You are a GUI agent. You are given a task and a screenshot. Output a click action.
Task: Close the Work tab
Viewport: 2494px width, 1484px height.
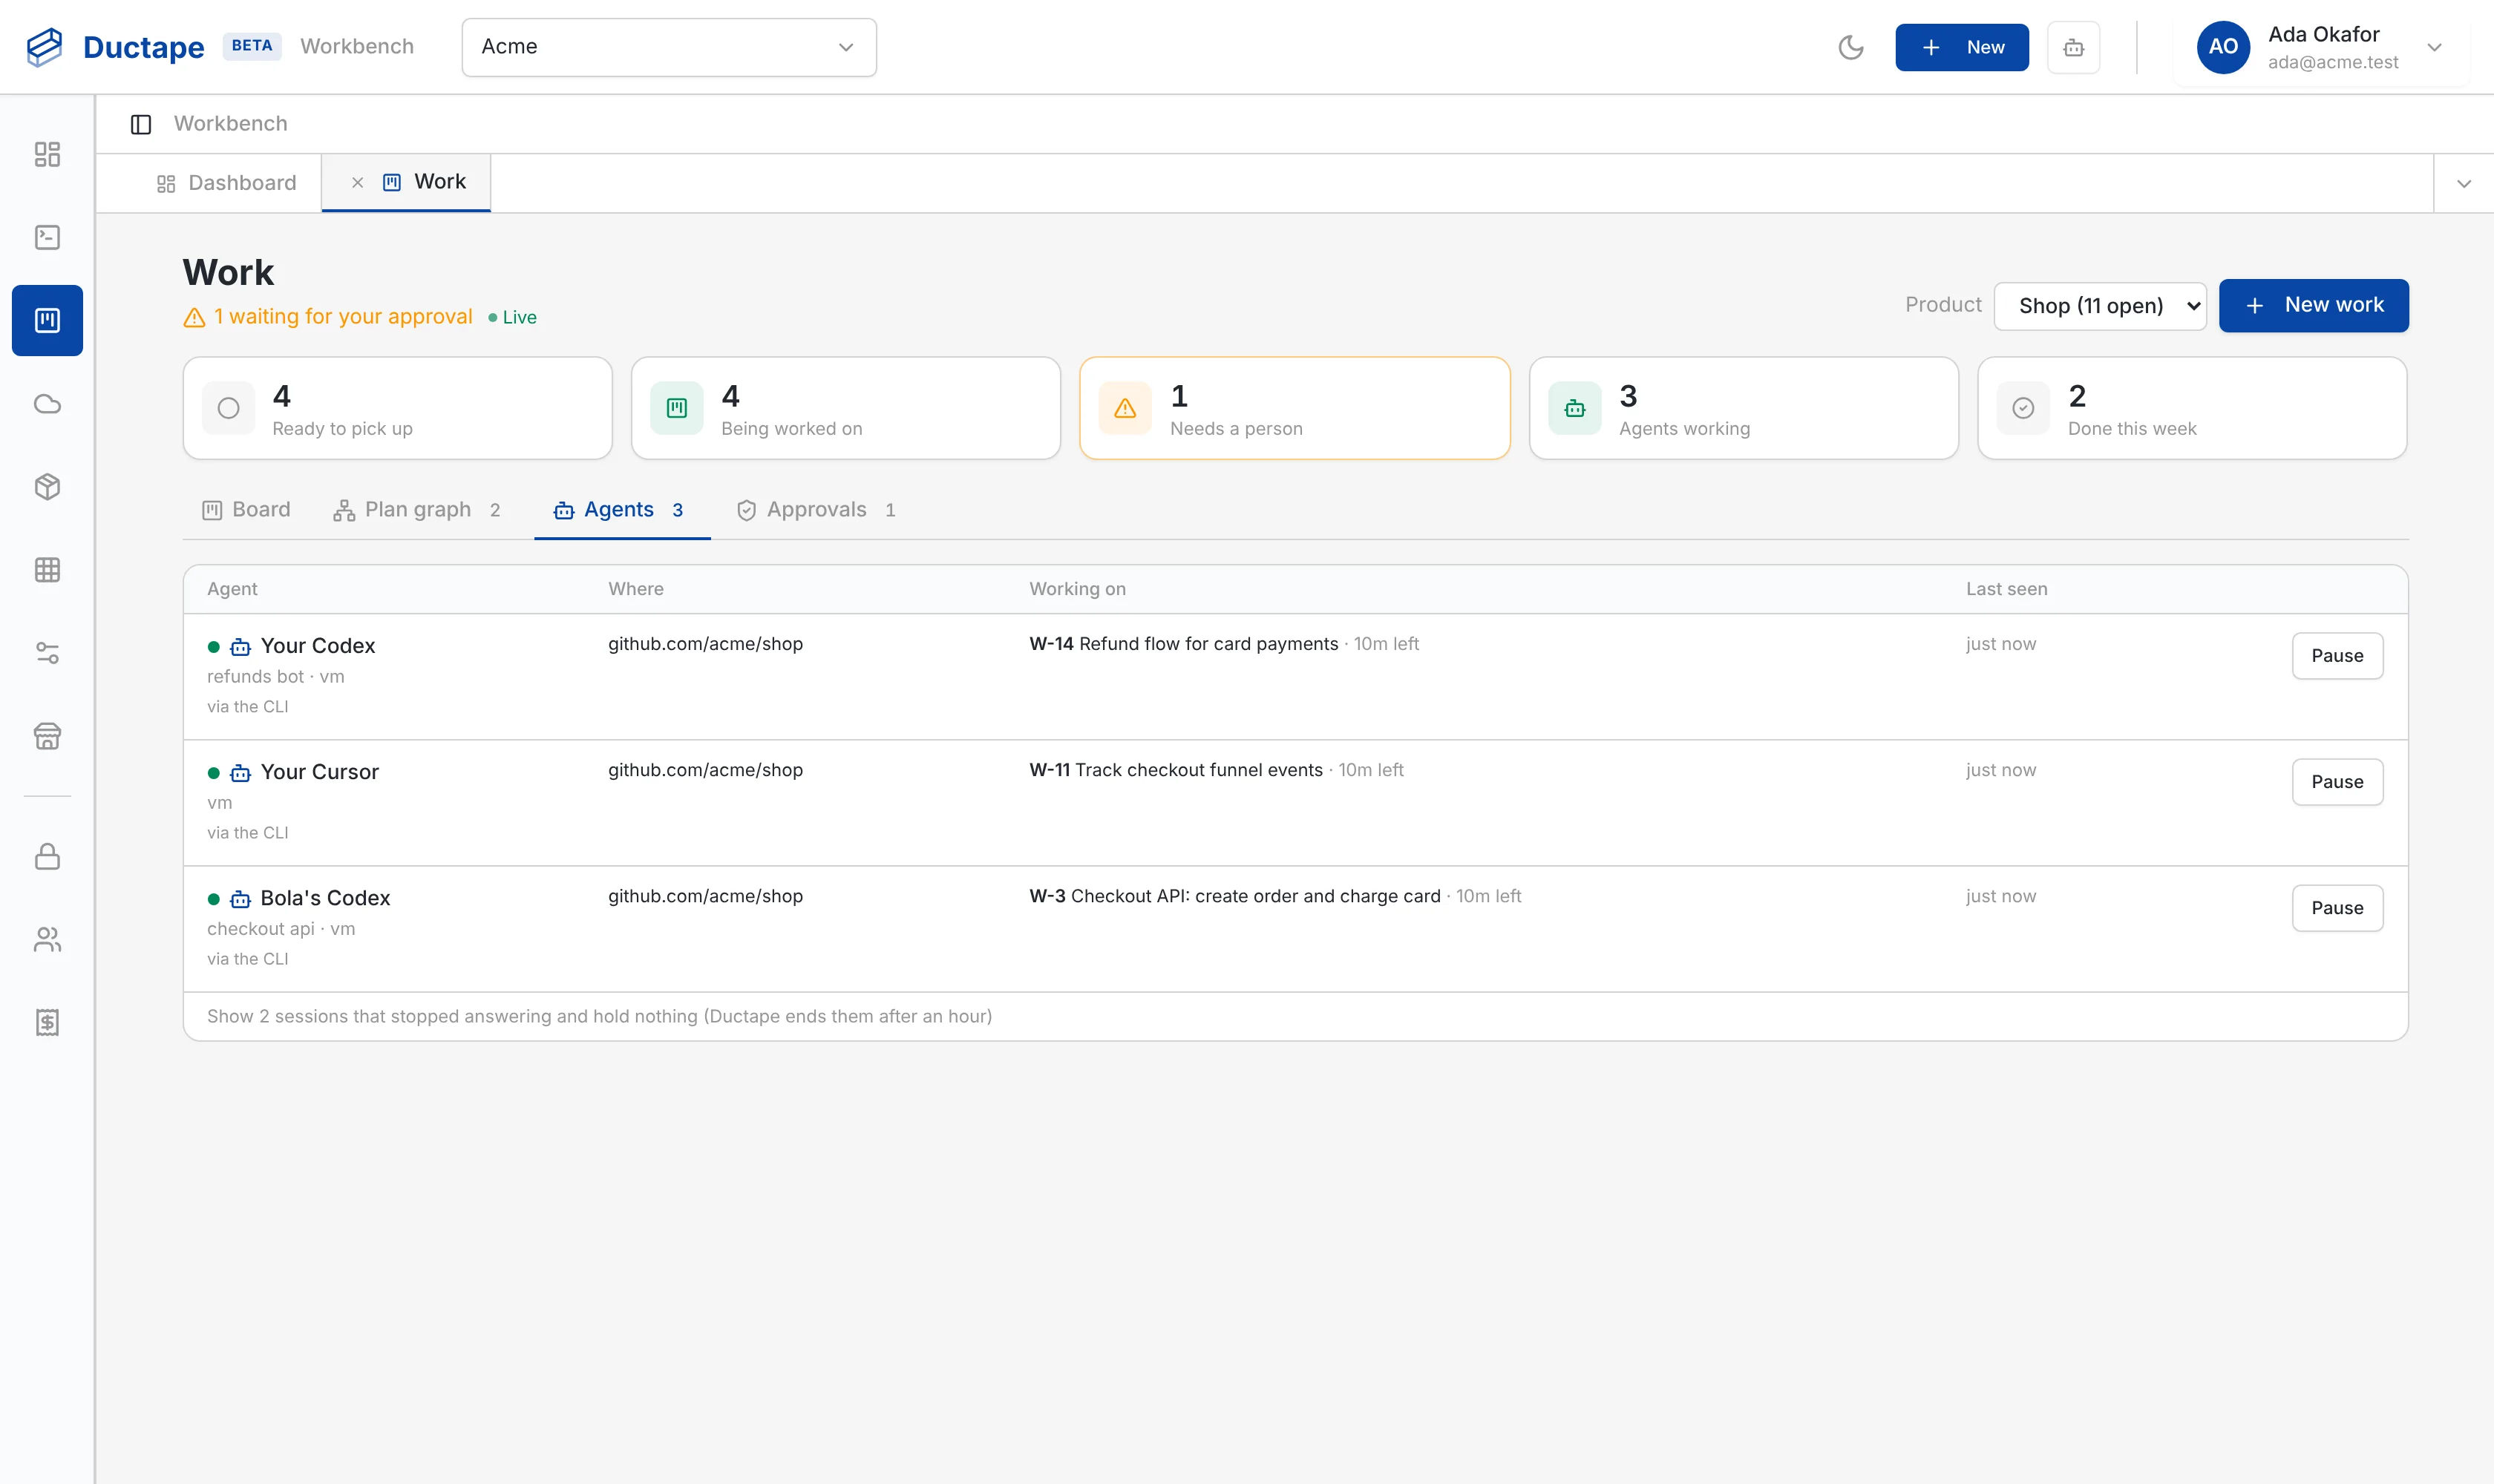[x=357, y=182]
